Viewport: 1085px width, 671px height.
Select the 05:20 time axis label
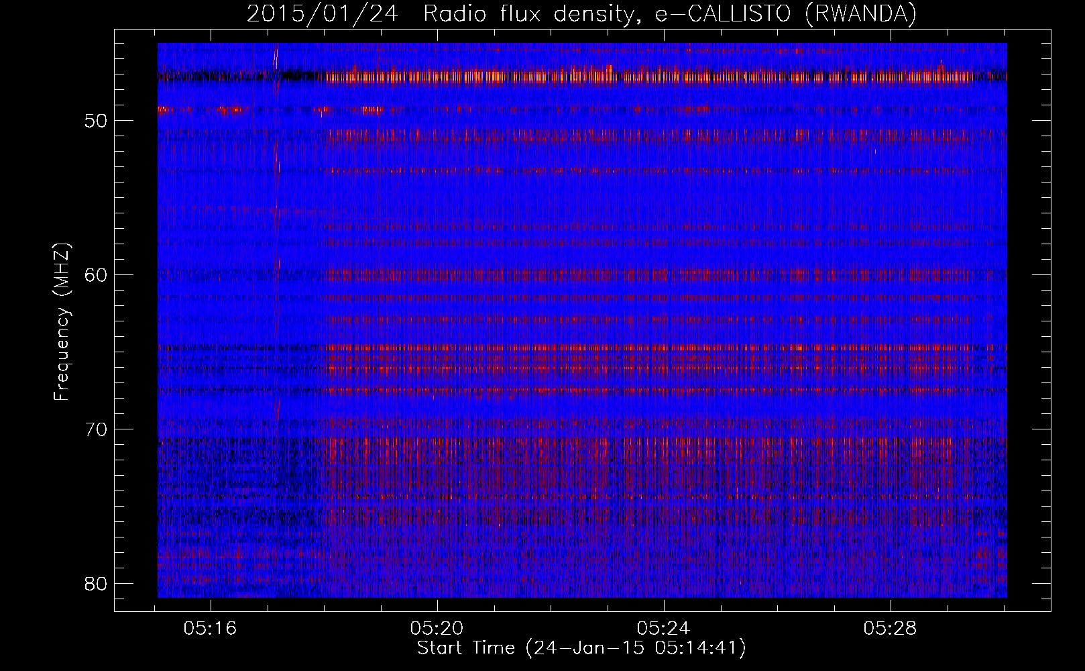(x=437, y=629)
